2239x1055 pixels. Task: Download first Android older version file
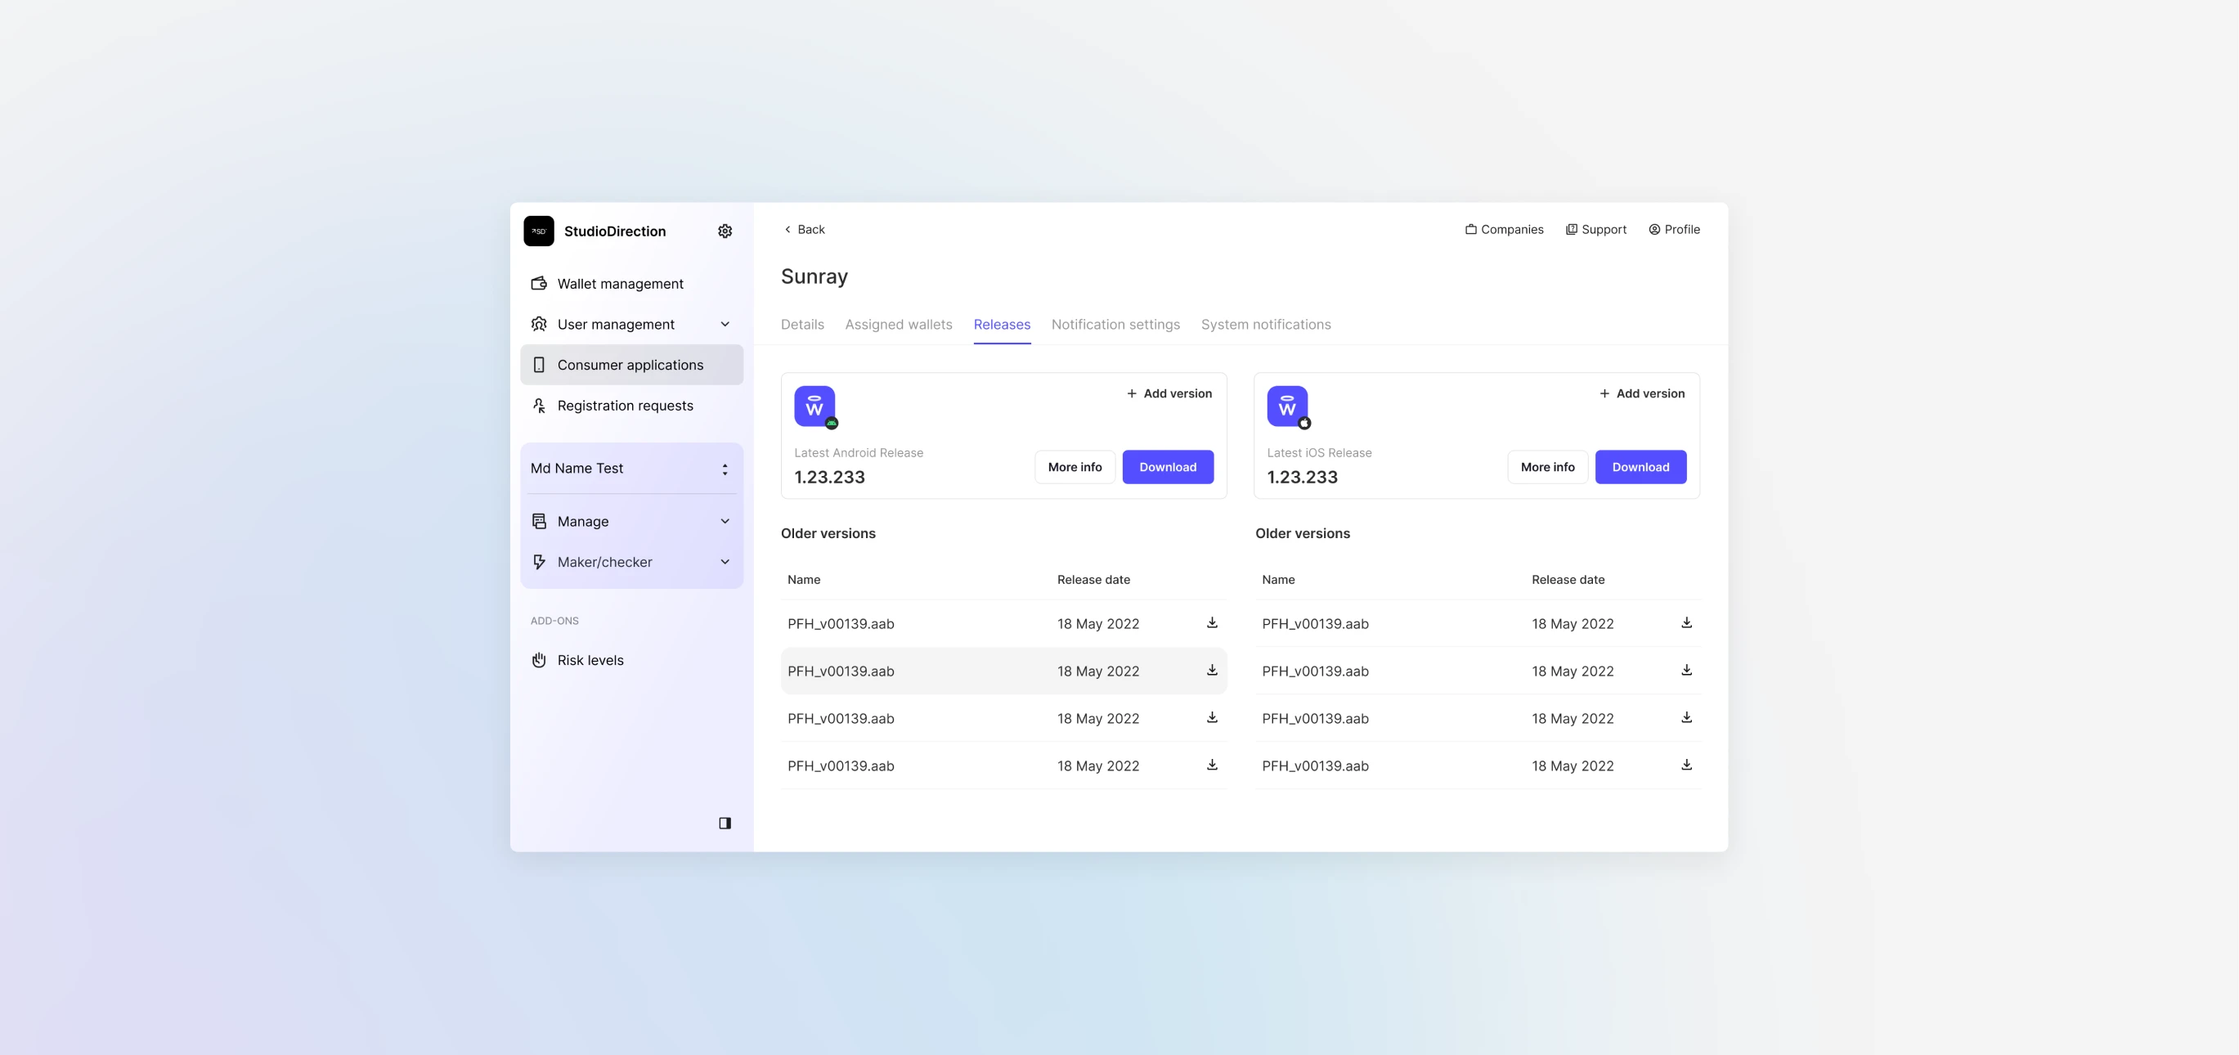[x=1212, y=623]
